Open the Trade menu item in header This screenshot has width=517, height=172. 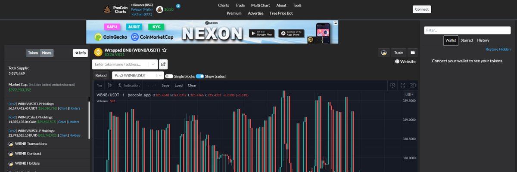coord(240,6)
